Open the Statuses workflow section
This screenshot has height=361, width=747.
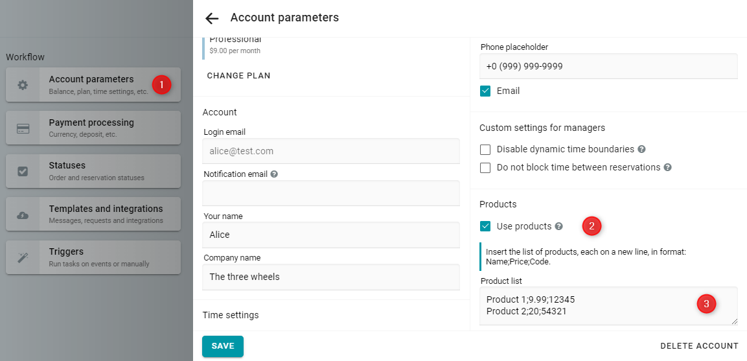(93, 171)
